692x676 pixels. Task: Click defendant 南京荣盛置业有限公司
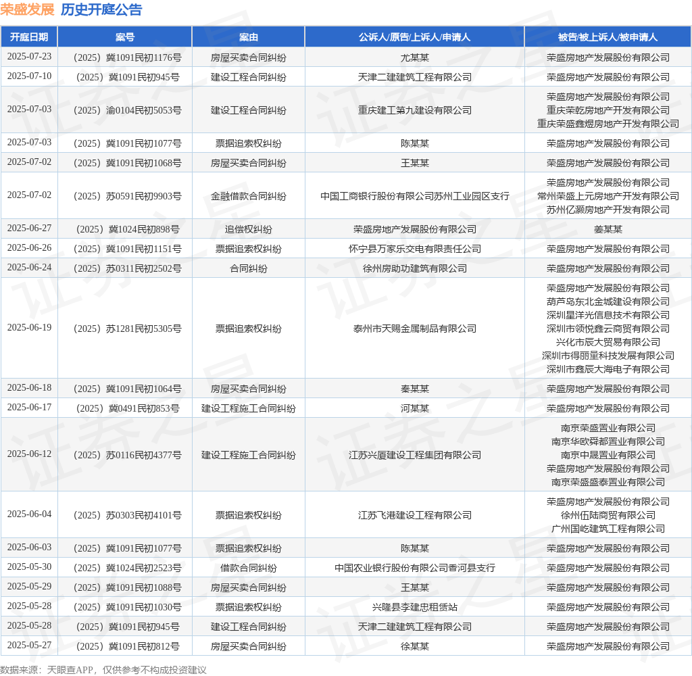608,428
